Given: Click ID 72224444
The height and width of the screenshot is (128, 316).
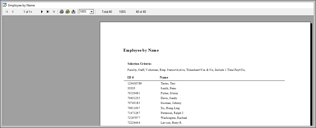Looking at the screenshot, I should 134,123.
